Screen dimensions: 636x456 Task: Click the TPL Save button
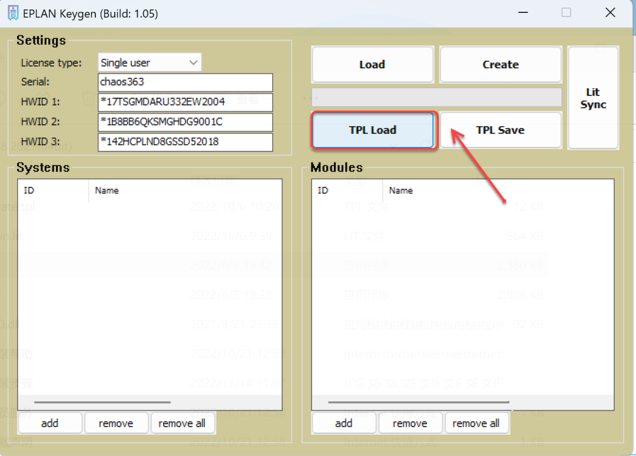tap(501, 130)
